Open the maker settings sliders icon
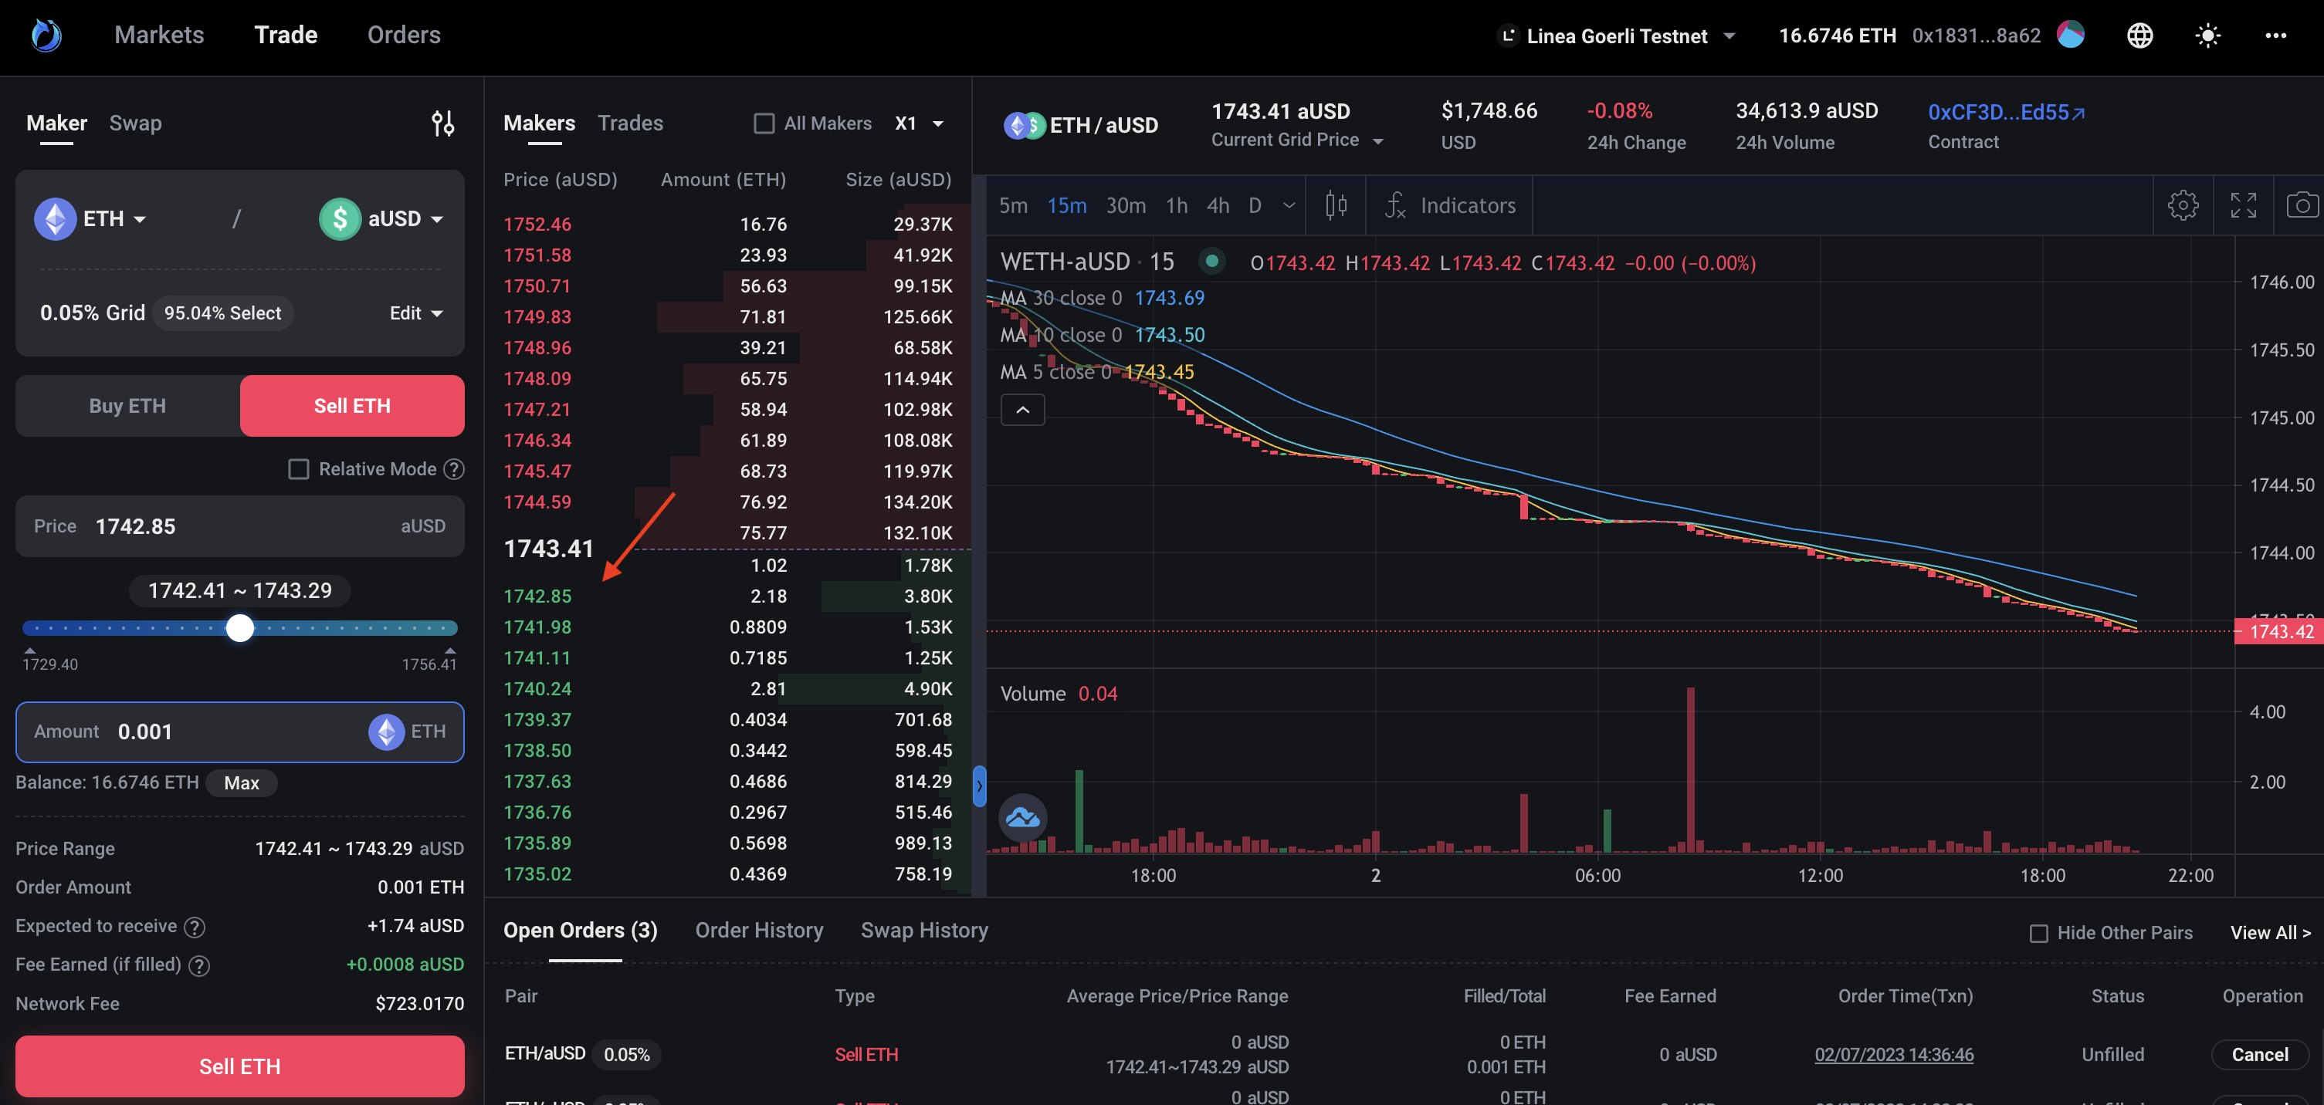The image size is (2324, 1105). click(x=442, y=123)
